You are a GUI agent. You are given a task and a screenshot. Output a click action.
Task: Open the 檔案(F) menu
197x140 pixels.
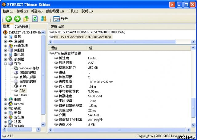click(8, 11)
